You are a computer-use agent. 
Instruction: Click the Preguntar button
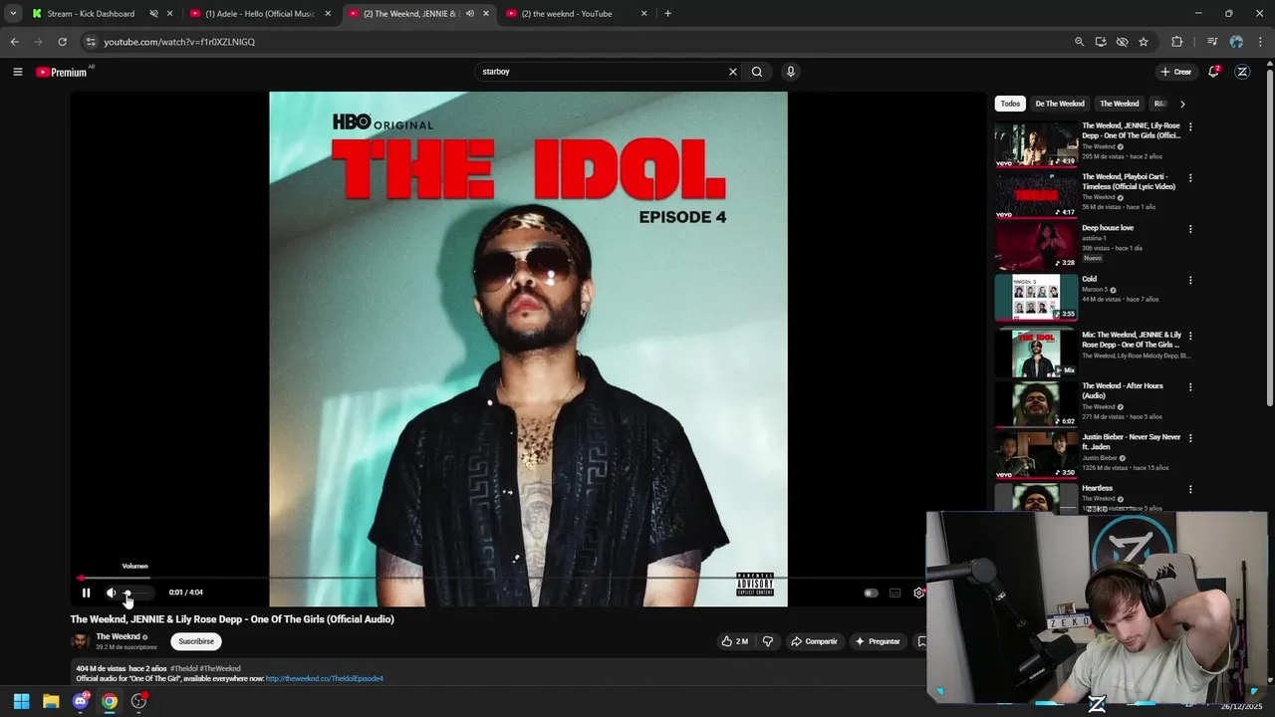[x=878, y=641]
